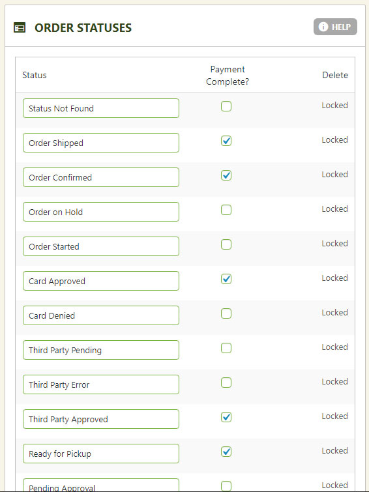Click the Order on Hold text box
Screen dimensions: 369x492
coord(101,212)
